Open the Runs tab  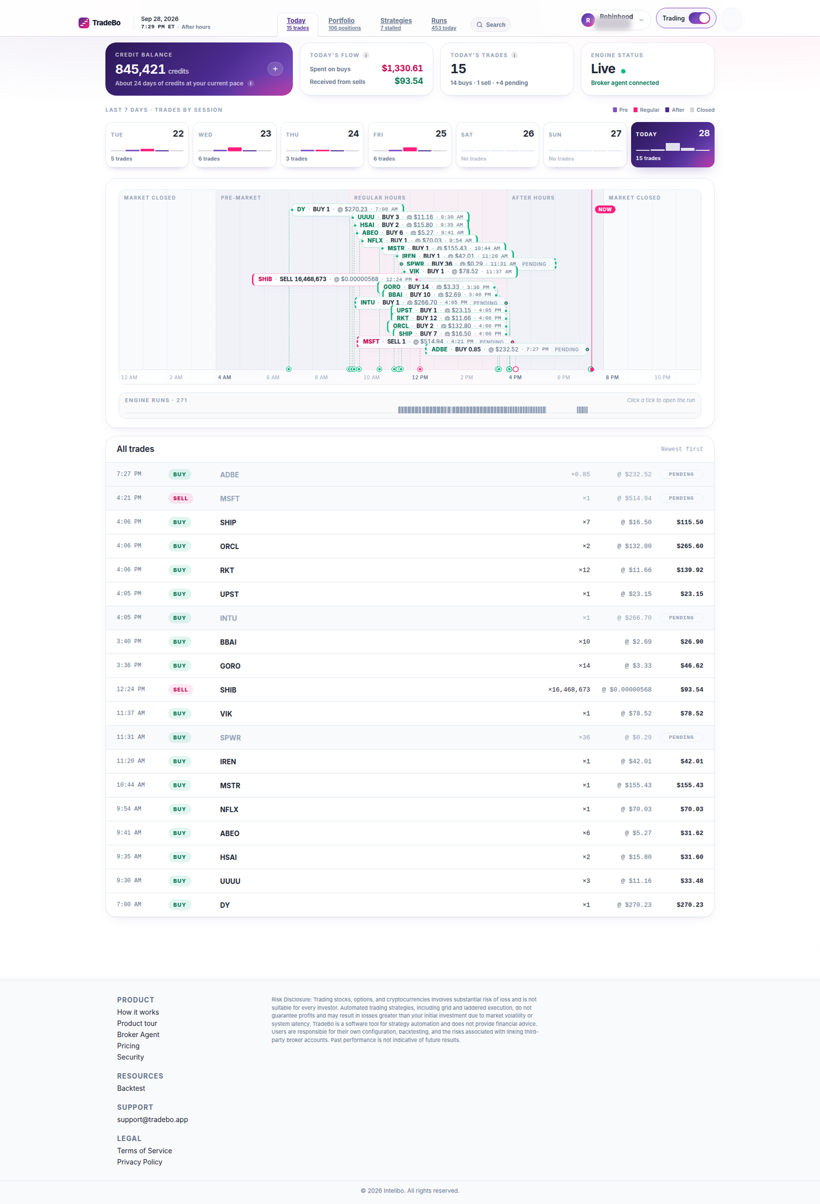tap(444, 24)
